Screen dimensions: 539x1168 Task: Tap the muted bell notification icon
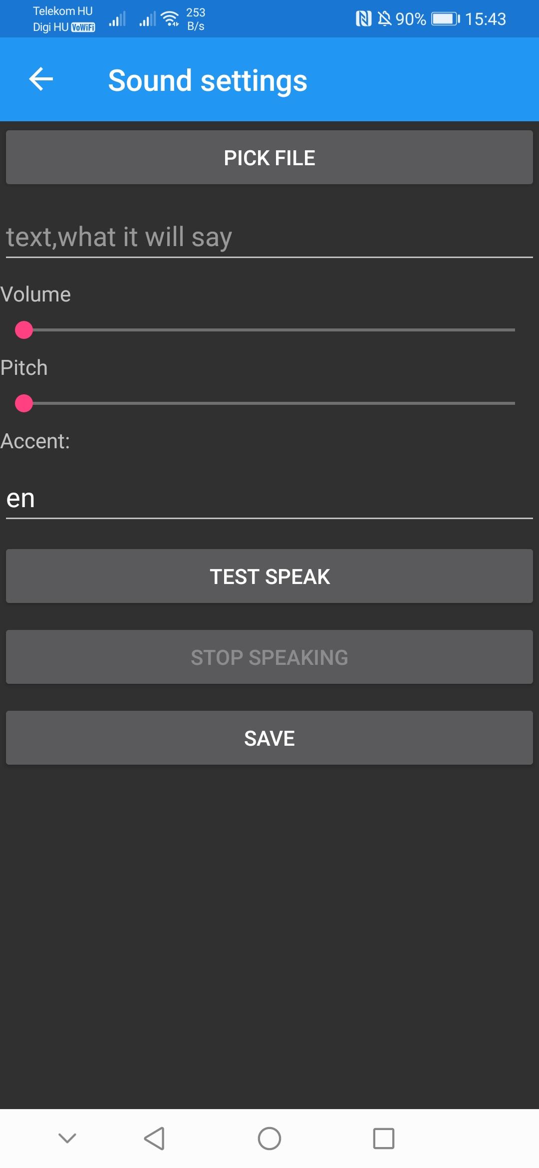click(x=384, y=19)
